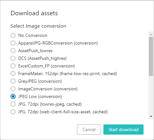Pick ImageConversion (conversion) radio button
The width and height of the screenshot is (154, 140).
13,89
